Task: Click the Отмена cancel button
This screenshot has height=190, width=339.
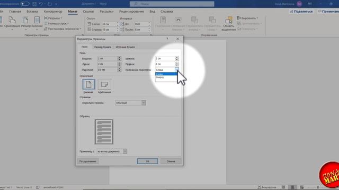Action: [x=171, y=161]
